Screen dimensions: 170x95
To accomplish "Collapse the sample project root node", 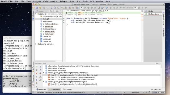I will point(36,14).
